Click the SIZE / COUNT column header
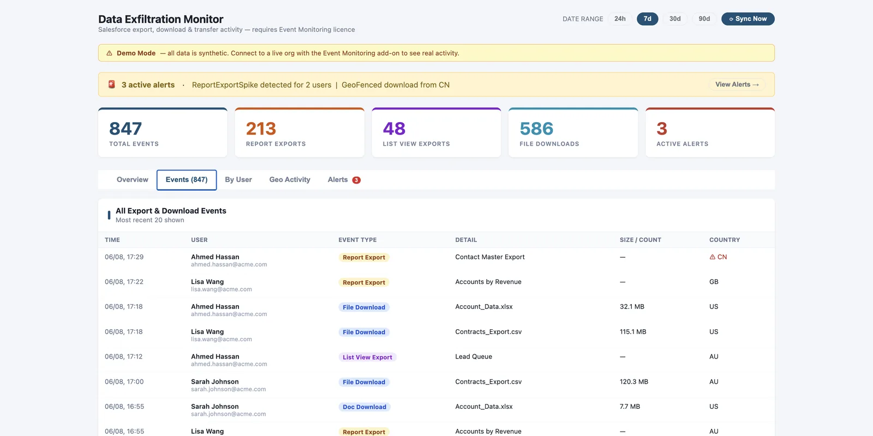Viewport: 873px width, 436px height. click(x=641, y=240)
